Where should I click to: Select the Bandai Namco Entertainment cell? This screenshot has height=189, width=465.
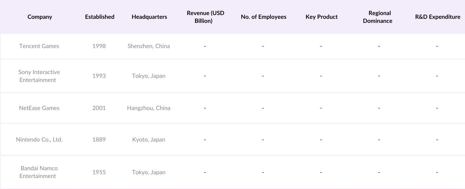click(x=39, y=172)
